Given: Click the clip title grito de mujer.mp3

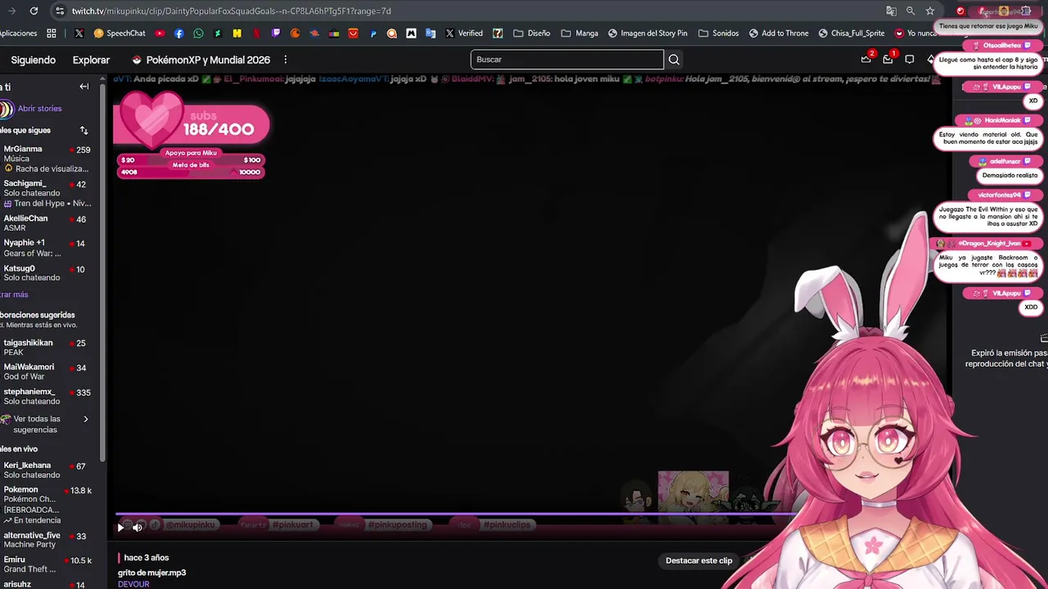Looking at the screenshot, I should [152, 573].
